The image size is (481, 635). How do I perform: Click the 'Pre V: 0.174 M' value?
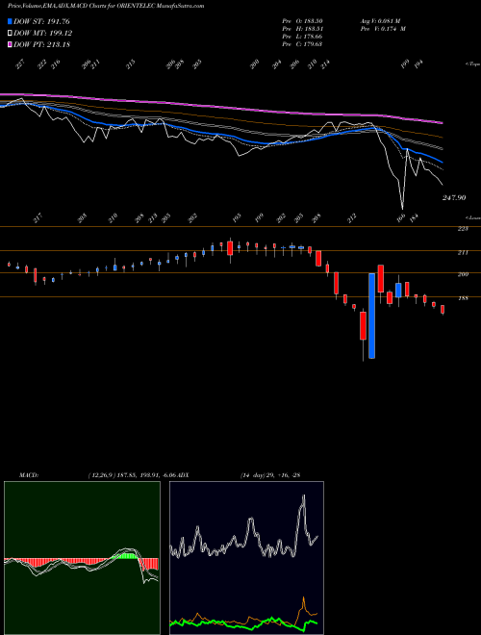383,29
